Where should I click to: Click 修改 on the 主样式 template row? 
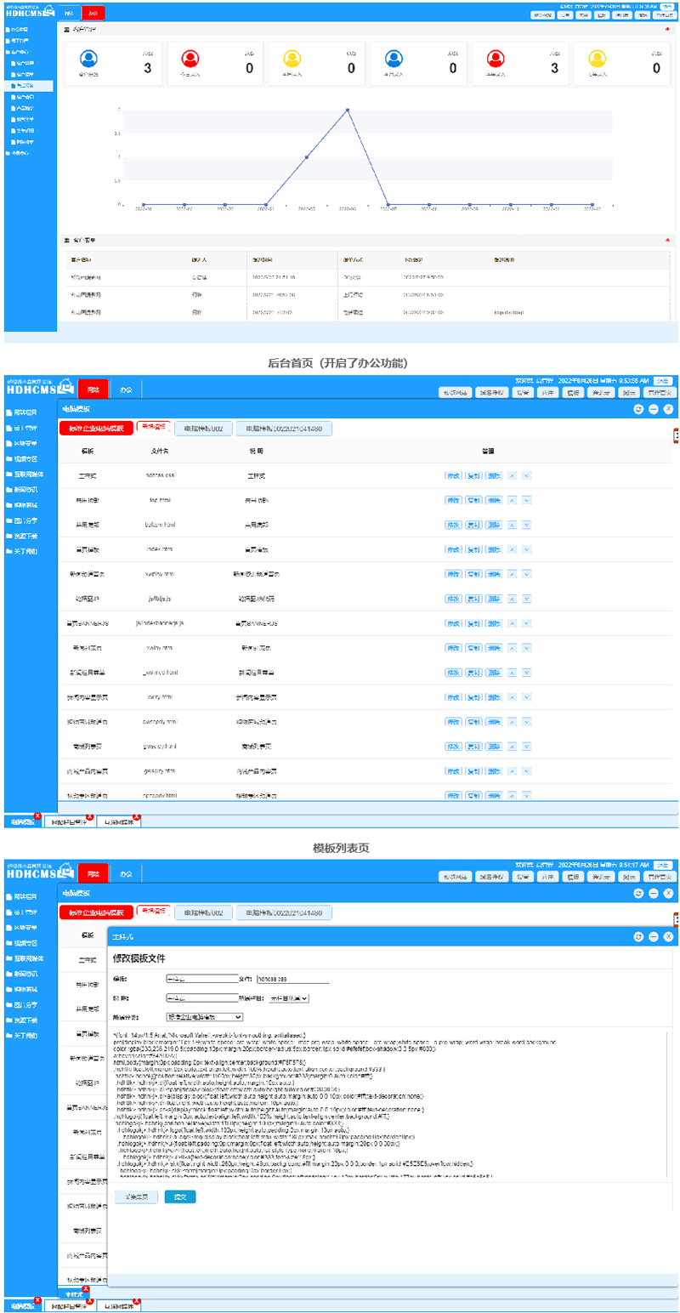click(x=453, y=475)
